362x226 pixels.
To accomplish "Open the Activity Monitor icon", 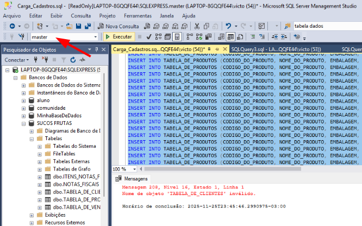I will (261, 26).
